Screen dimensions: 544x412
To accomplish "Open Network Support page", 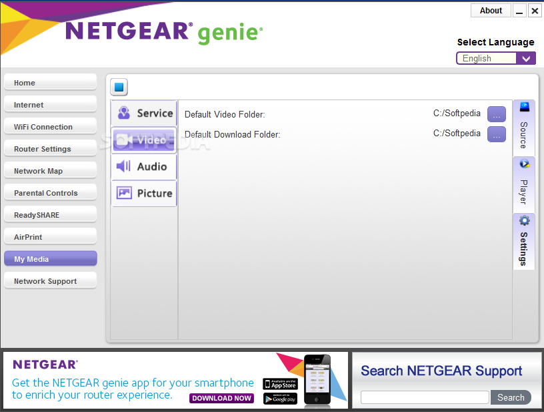I will (x=50, y=281).
